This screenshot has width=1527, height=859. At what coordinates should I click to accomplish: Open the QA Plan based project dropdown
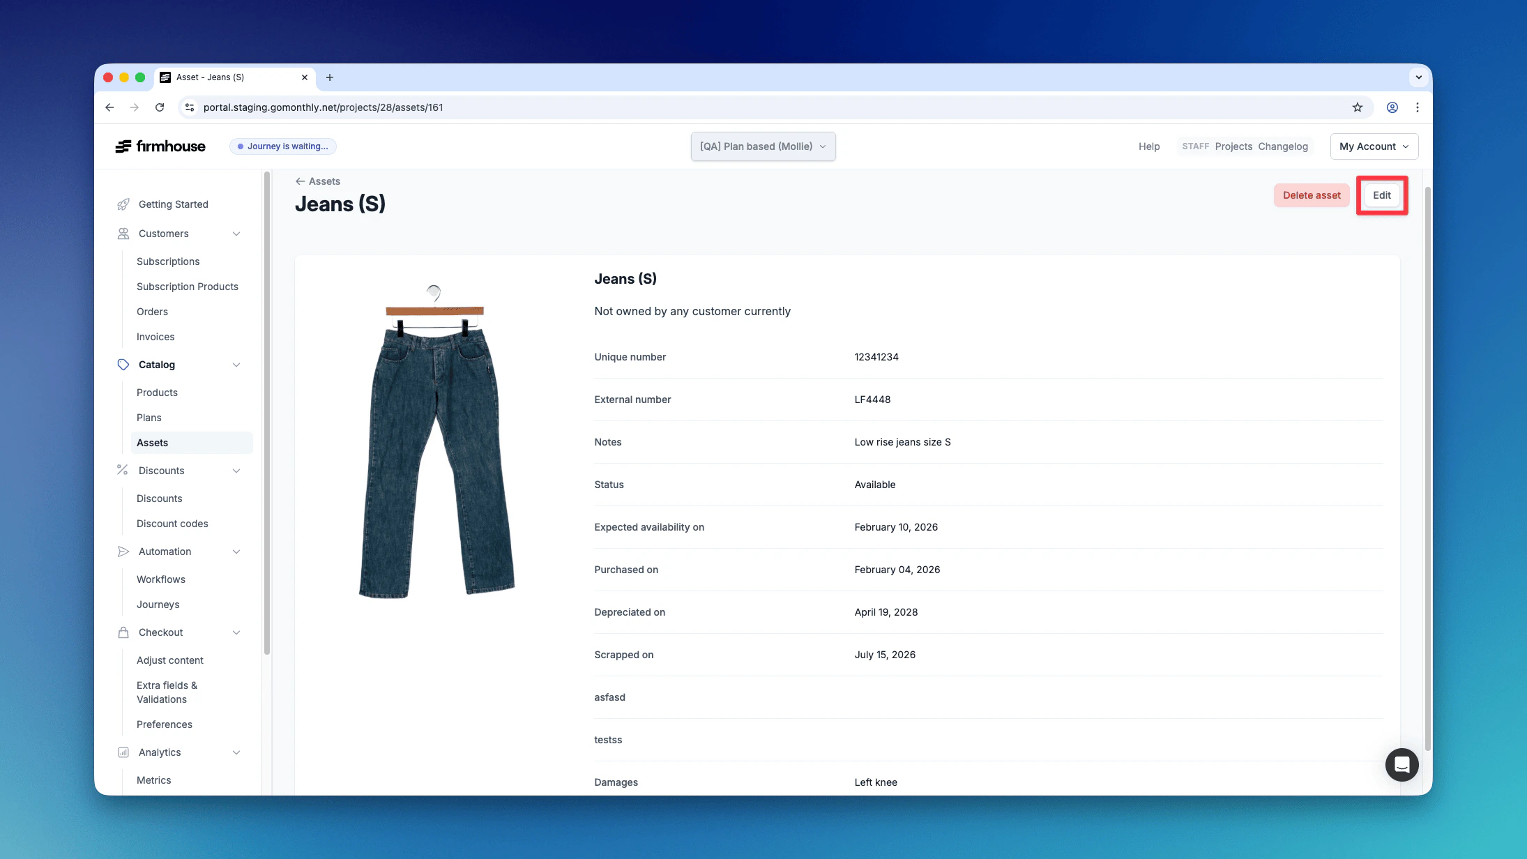[763, 146]
